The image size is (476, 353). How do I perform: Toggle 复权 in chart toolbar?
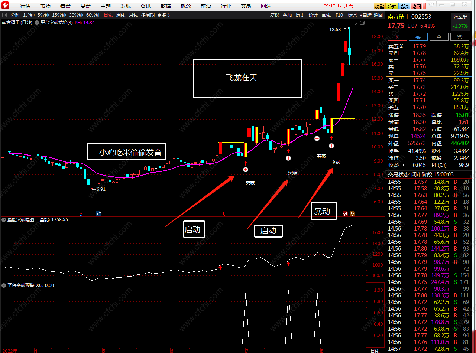point(275,15)
